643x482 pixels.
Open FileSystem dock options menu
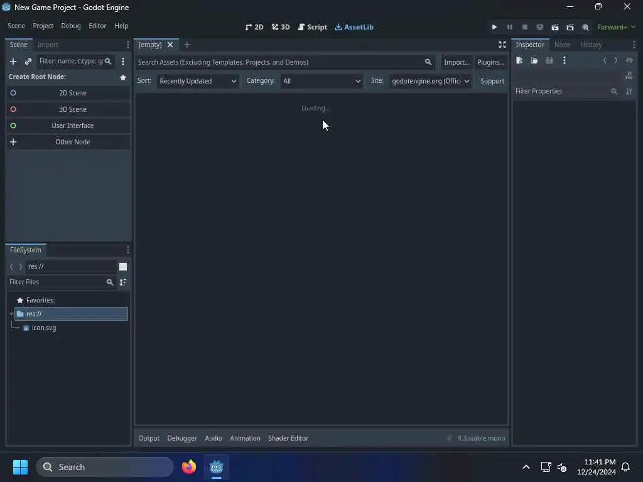point(128,250)
